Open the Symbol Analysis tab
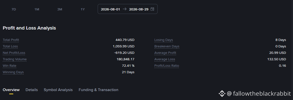This screenshot has height=100, width=293. click(58, 90)
